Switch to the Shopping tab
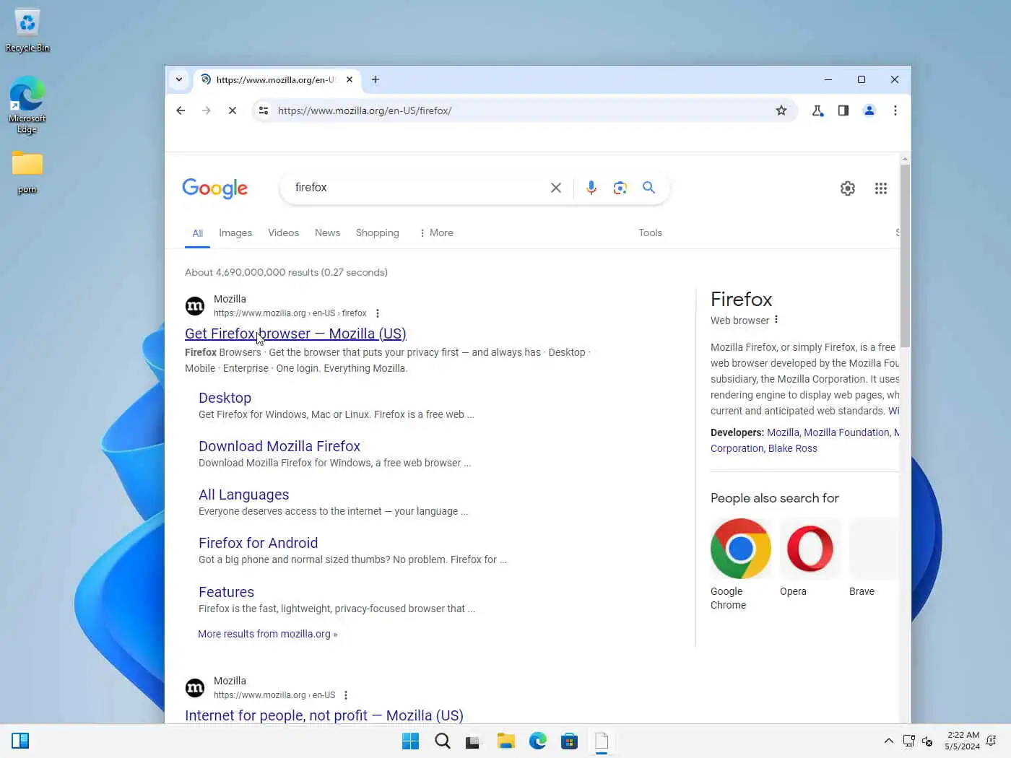1011x758 pixels. (377, 232)
